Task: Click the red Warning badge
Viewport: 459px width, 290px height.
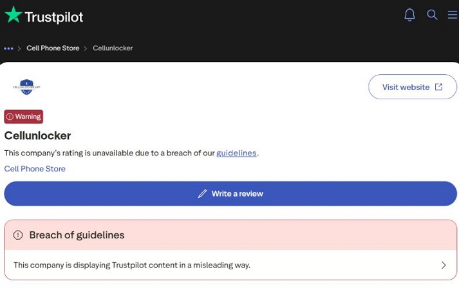Action: [x=24, y=117]
